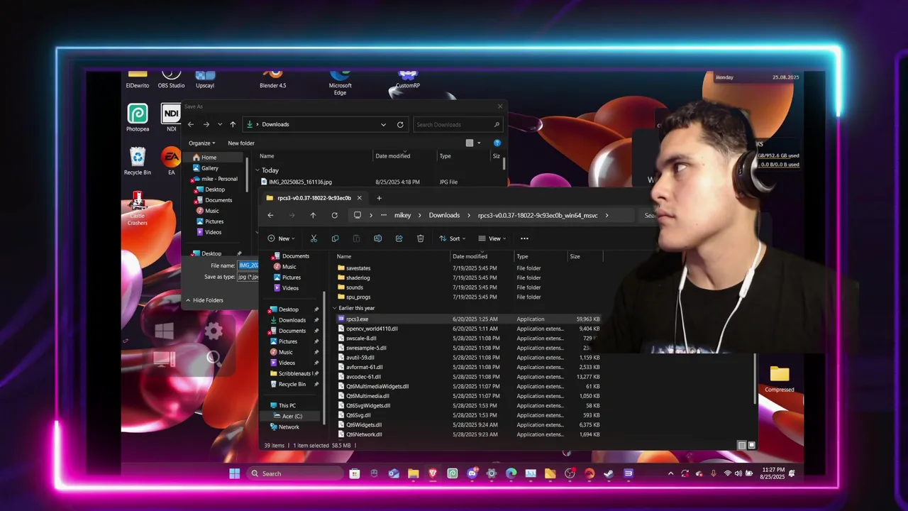Click the Cut scissors icon in Explorer toolbar
This screenshot has width=908, height=511.
point(314,238)
